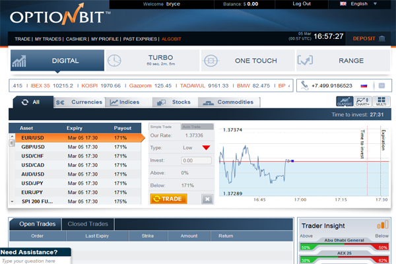396x264 pixels.
Task: Open the Closed Trades tab
Action: click(x=88, y=224)
